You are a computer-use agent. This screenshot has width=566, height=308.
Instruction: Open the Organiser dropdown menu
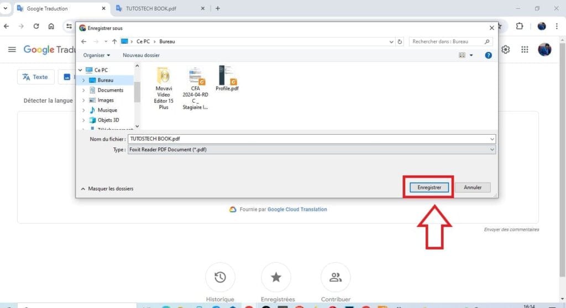pos(97,55)
